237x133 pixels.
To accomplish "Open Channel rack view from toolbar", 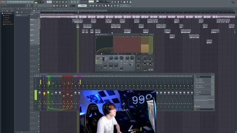I will 96,6.
